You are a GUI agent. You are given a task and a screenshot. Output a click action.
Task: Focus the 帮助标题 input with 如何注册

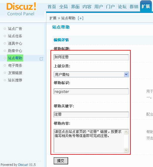[x=91, y=57]
